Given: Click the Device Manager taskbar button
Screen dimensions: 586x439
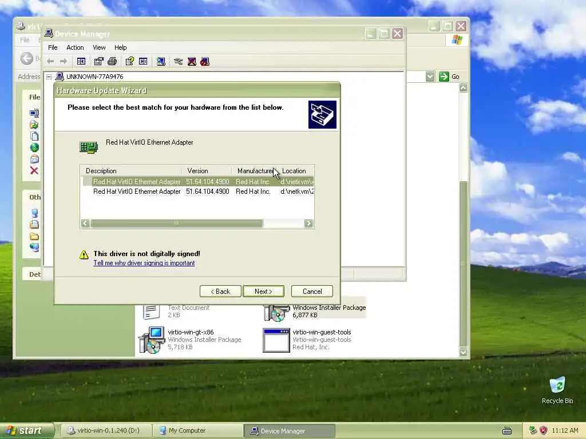Looking at the screenshot, I should [x=290, y=431].
